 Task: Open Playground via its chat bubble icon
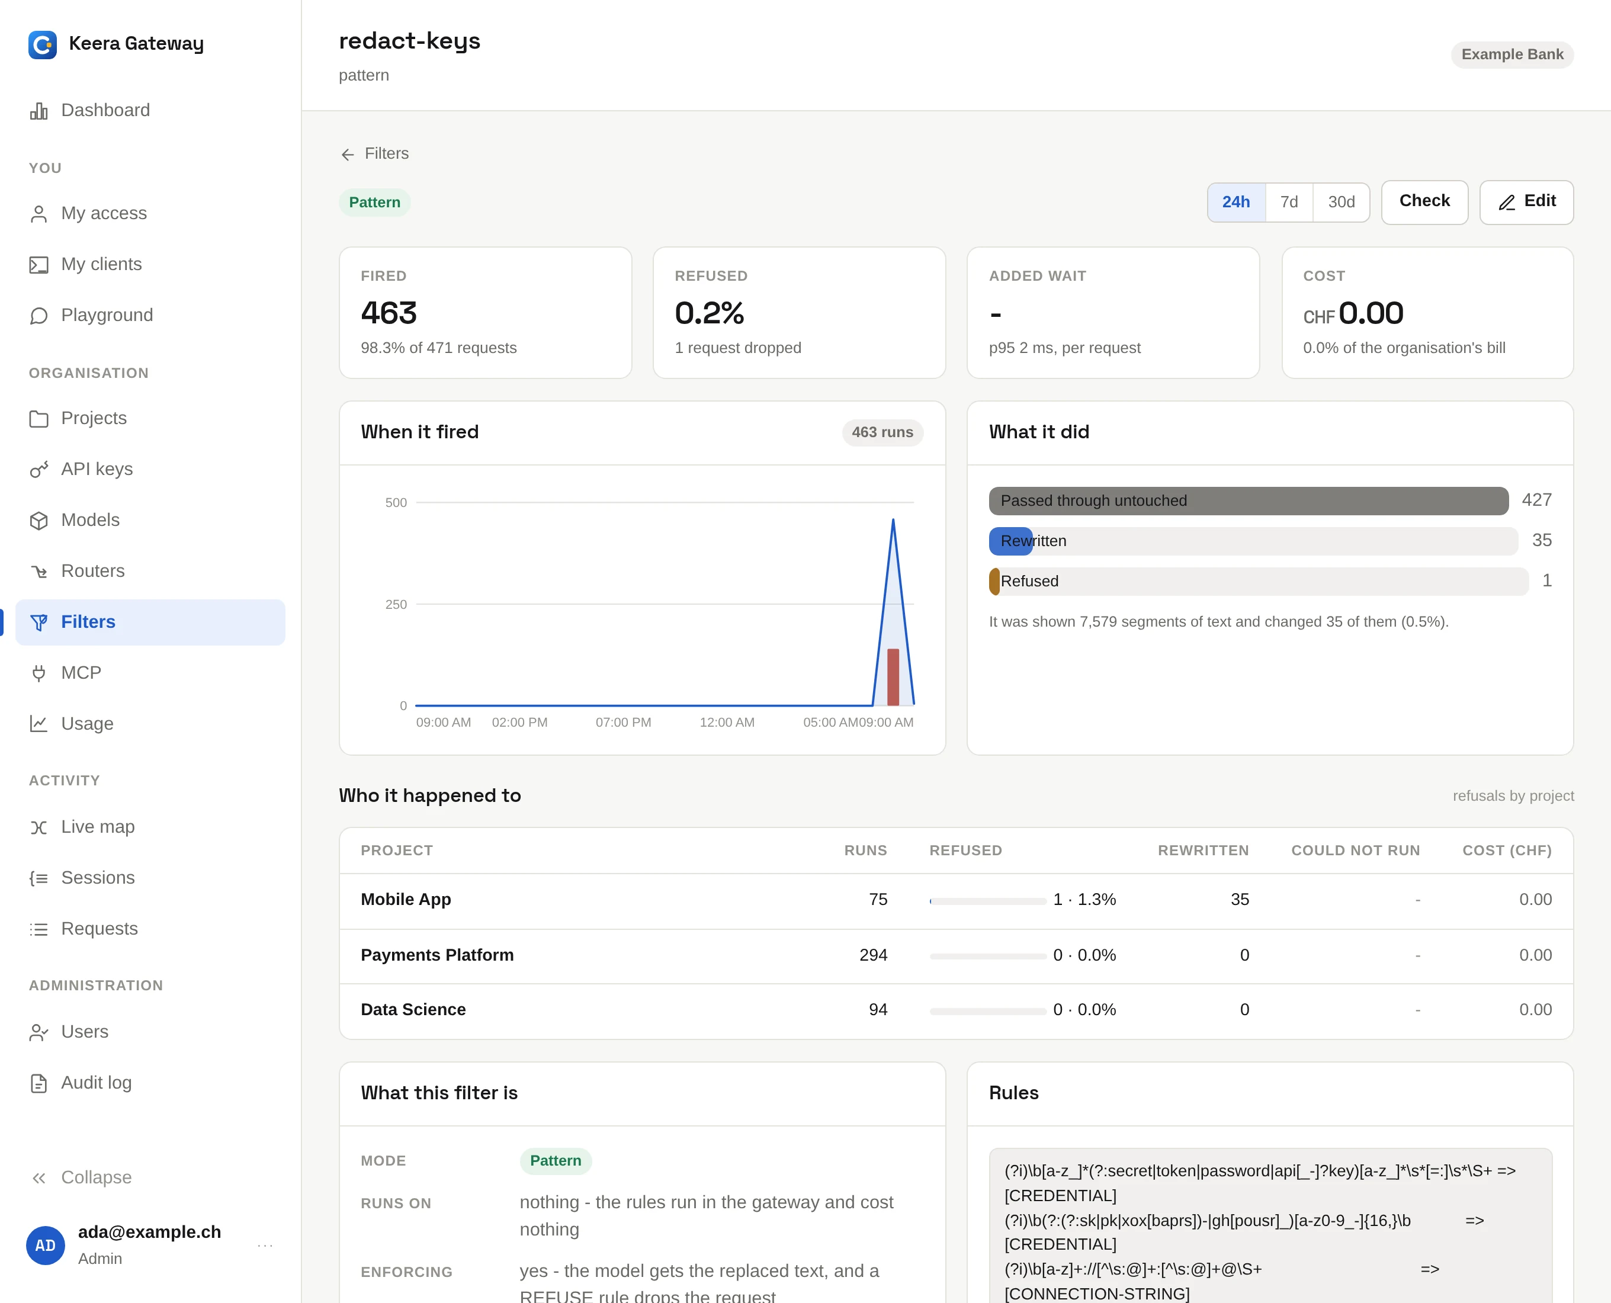39,316
